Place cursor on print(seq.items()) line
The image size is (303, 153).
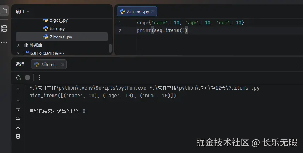(162, 30)
